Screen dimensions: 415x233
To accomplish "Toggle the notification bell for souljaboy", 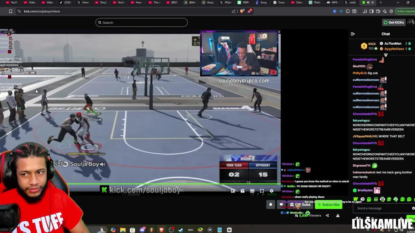I will [271, 205].
